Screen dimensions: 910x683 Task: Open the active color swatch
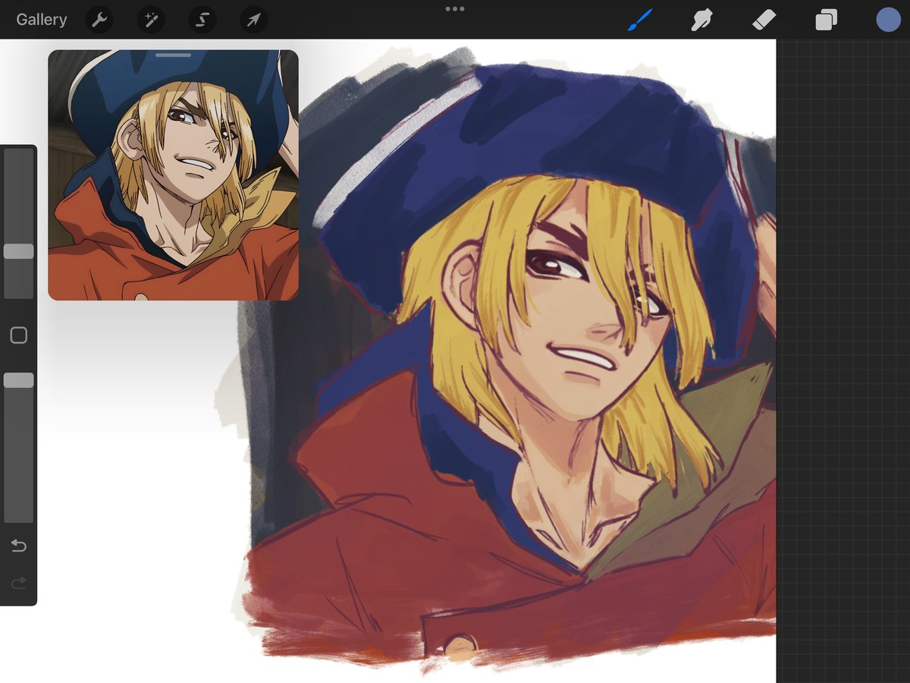(888, 20)
